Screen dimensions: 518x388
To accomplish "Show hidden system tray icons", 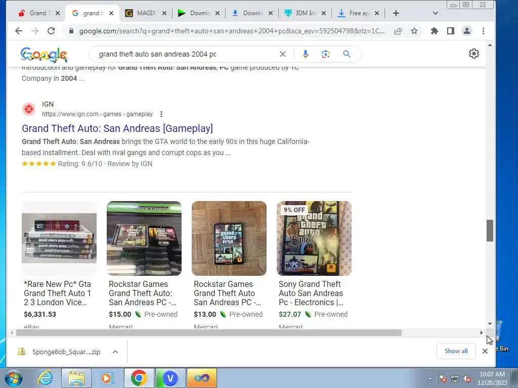I will point(430,378).
